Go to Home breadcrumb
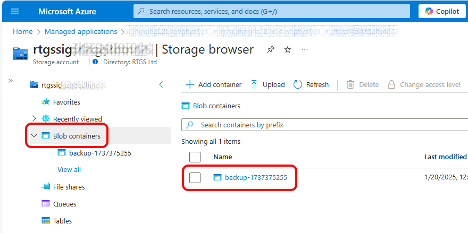Image resolution: width=468 pixels, height=233 pixels. (23, 31)
